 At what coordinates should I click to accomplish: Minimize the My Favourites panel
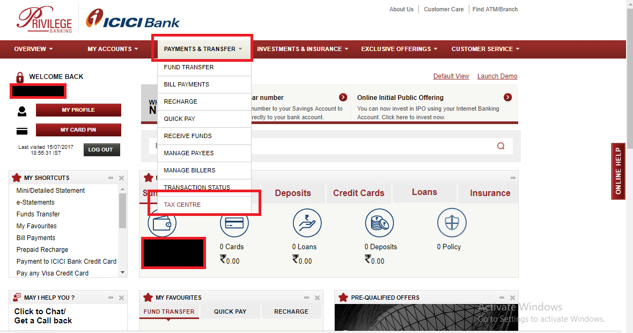click(306, 298)
